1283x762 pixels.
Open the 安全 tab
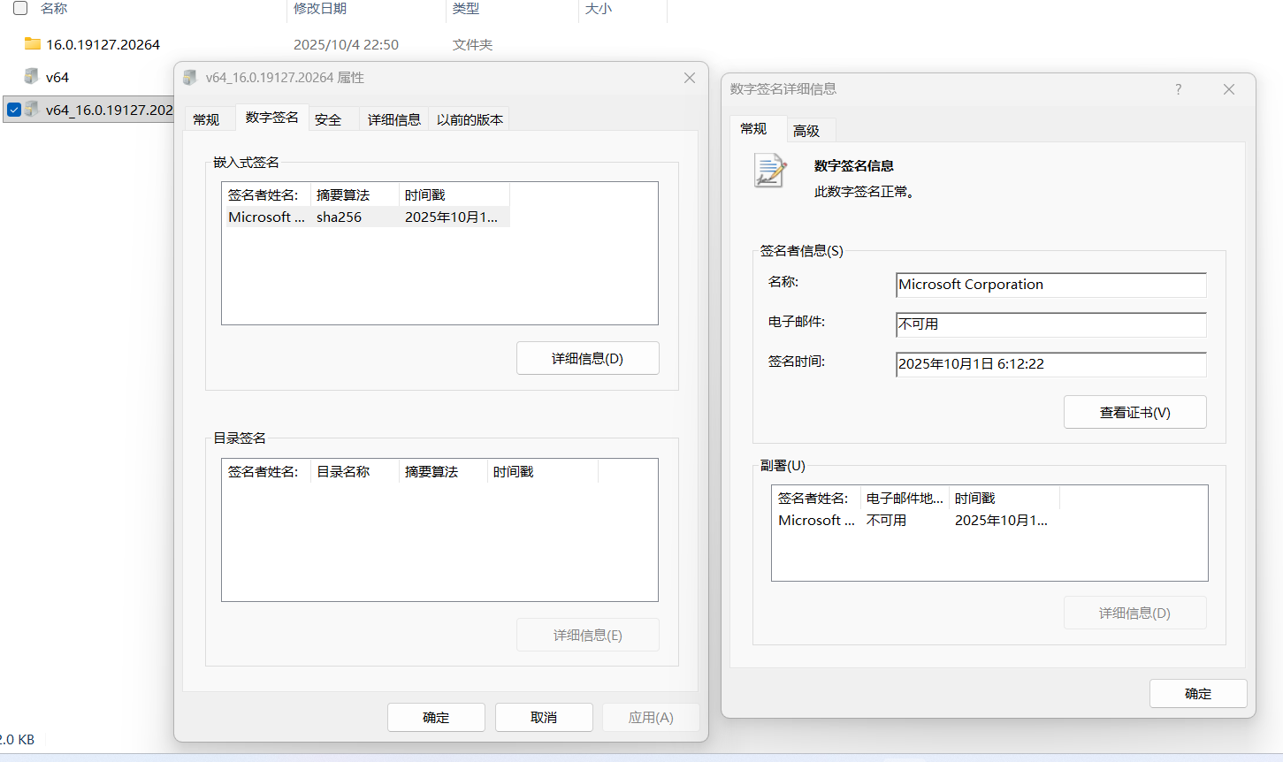(x=328, y=119)
